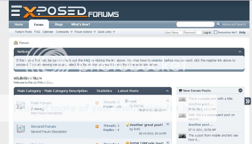Focus the Password field
Screen dimensions: 252x144
[x=192, y=32]
